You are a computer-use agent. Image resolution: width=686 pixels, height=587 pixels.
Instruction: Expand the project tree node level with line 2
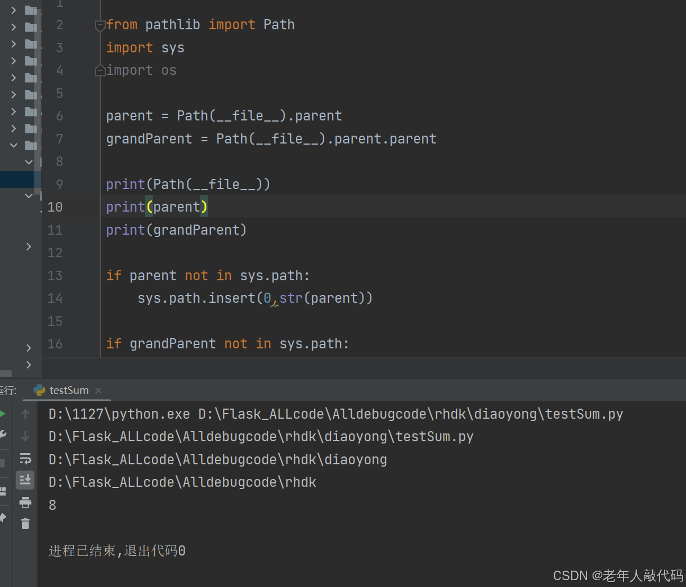coord(14,26)
